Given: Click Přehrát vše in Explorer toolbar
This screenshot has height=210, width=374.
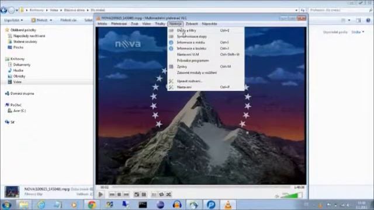Looking at the screenshot, I should click(x=68, y=20).
